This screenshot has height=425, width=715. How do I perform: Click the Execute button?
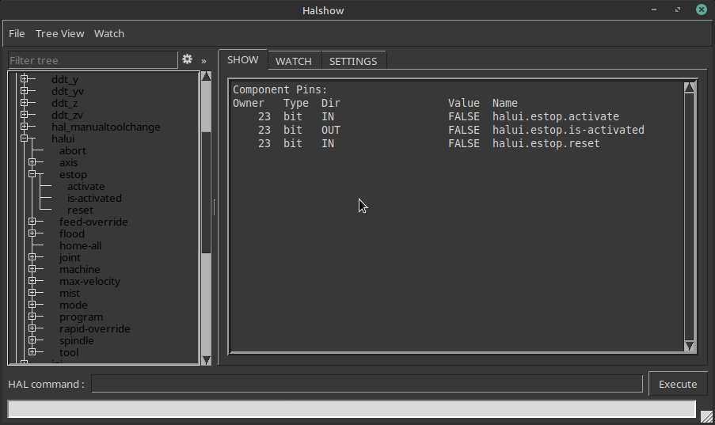tap(678, 384)
